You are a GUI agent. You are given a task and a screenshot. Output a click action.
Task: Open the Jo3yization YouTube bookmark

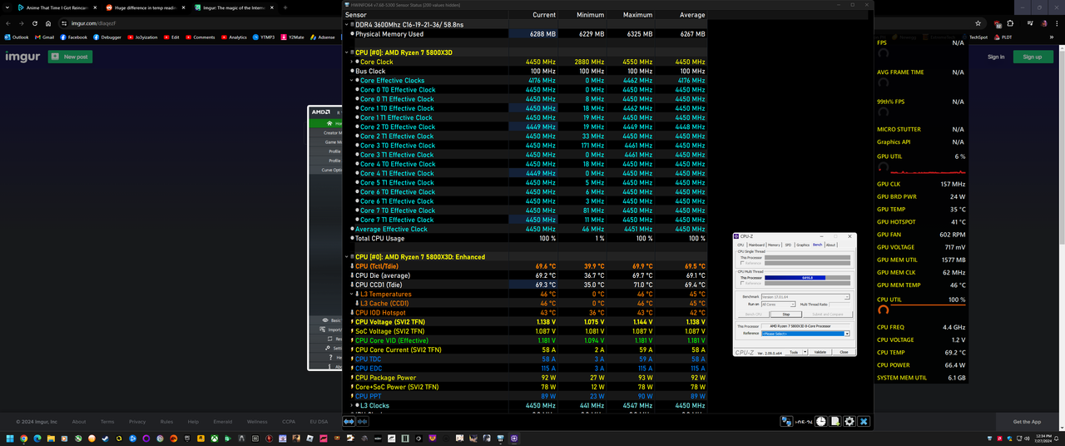pos(142,37)
